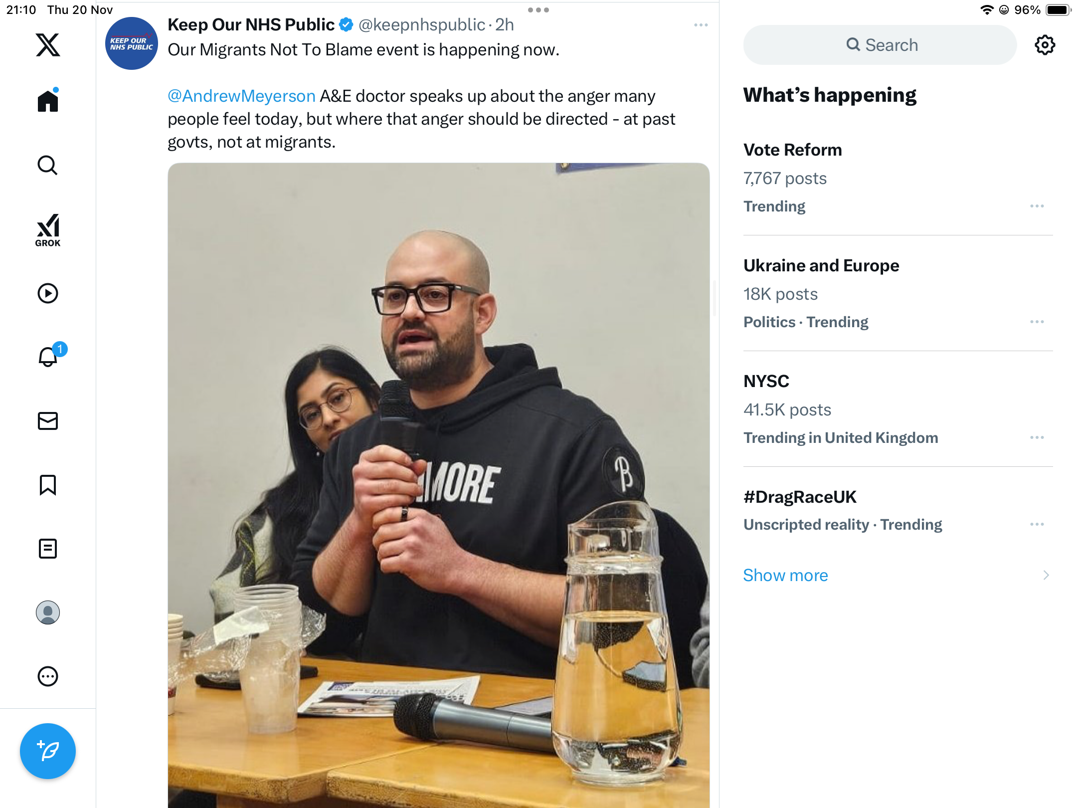Go to Home feed icon
This screenshot has height=808, width=1077.
pos(48,100)
